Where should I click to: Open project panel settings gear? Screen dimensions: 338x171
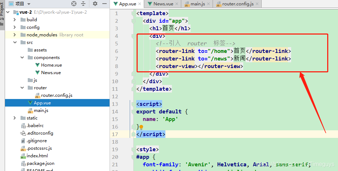[95, 4]
